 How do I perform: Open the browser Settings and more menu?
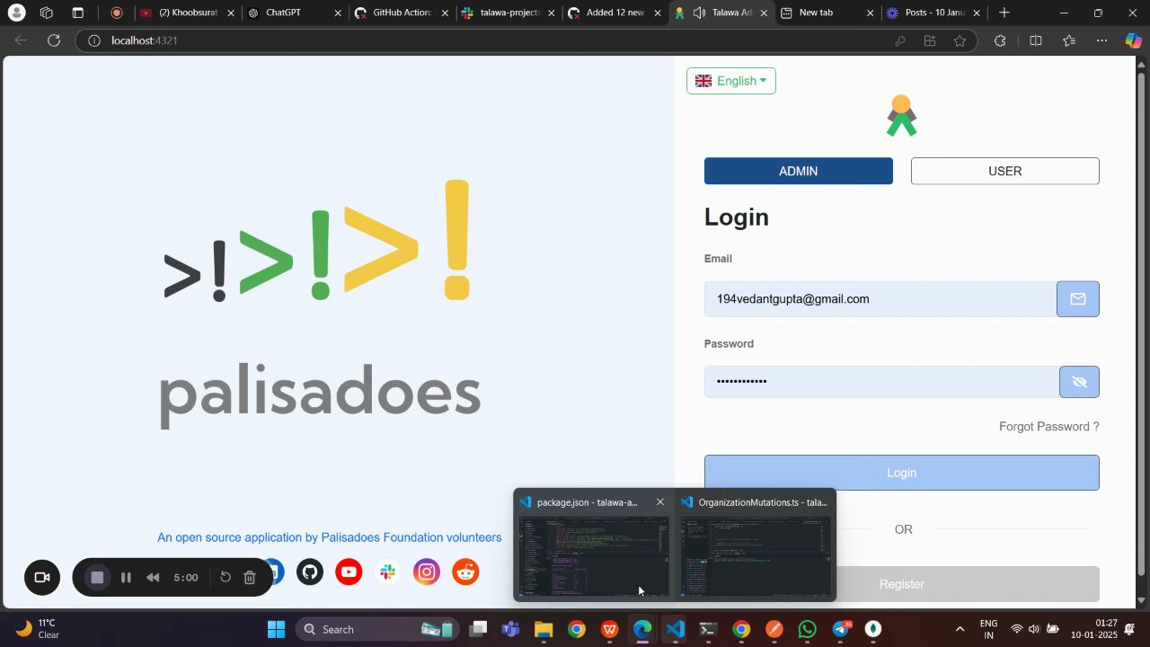click(x=1102, y=40)
